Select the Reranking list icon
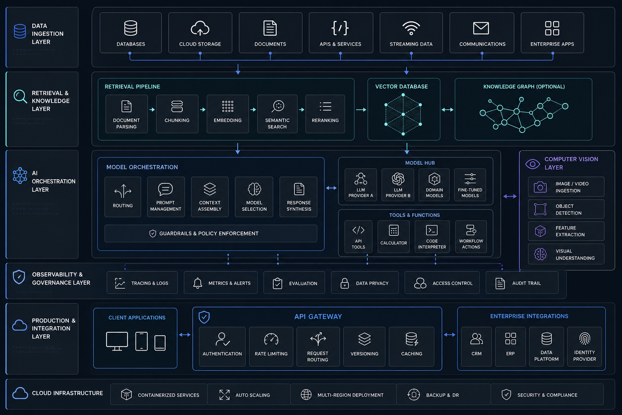 point(325,107)
